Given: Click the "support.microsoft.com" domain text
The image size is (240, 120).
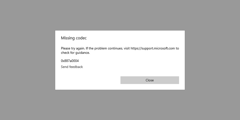Looking at the screenshot, I should point(158,48).
